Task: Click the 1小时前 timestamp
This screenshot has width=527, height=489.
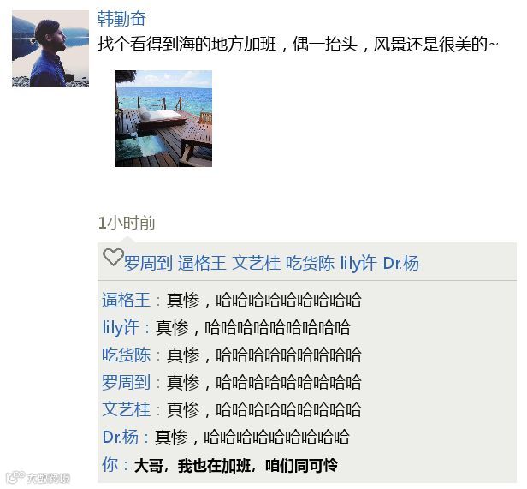Action: pyautogui.click(x=127, y=223)
